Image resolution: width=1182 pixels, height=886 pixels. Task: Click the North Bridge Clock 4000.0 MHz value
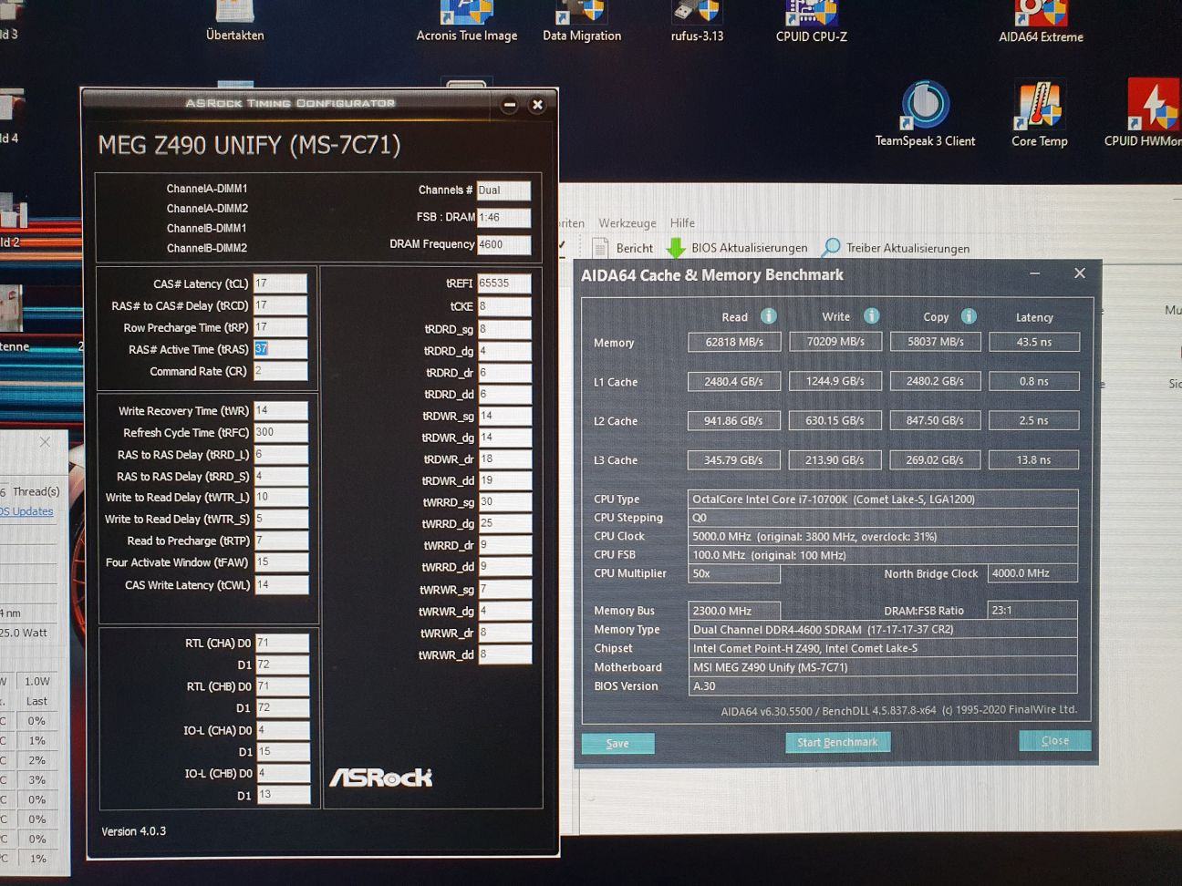[1032, 573]
